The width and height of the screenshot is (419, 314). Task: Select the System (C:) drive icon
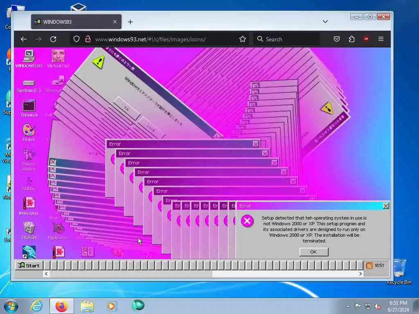pos(29,86)
